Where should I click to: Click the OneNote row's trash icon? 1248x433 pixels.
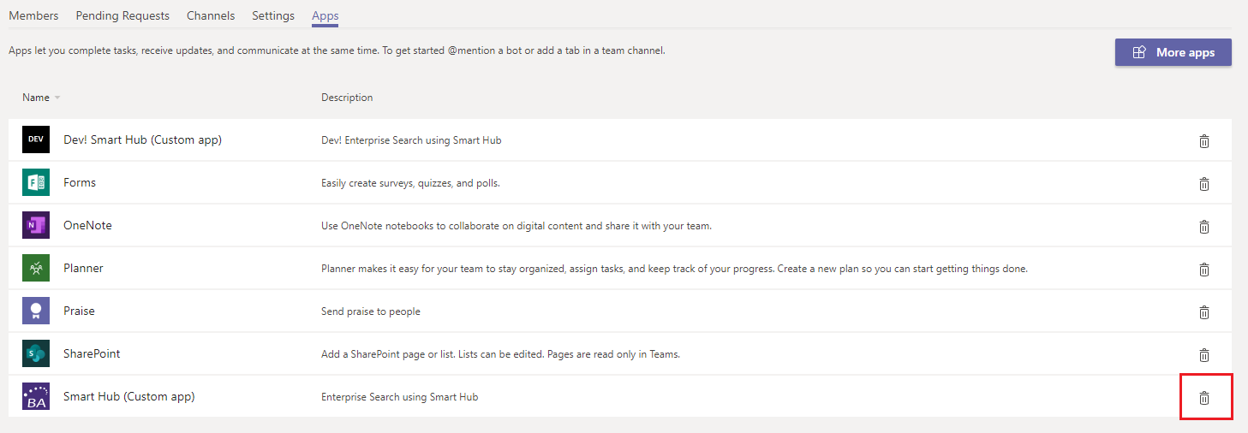click(1203, 227)
